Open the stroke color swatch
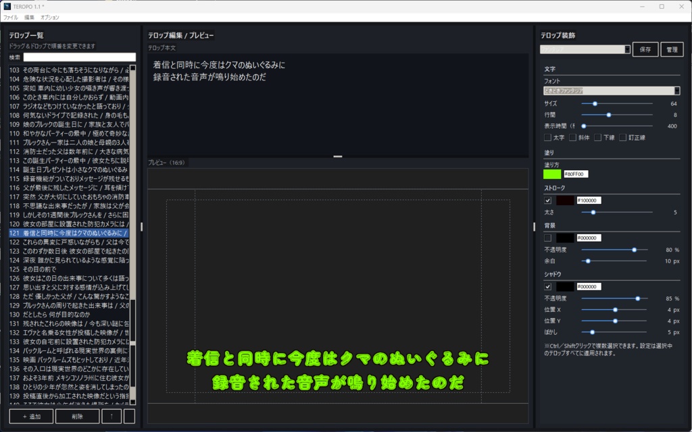 (565, 200)
